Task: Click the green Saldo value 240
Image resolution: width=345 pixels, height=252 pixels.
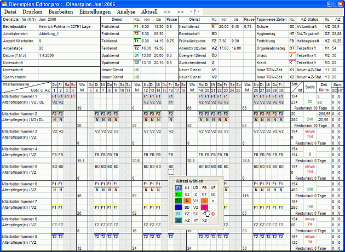Action: [x=309, y=119]
